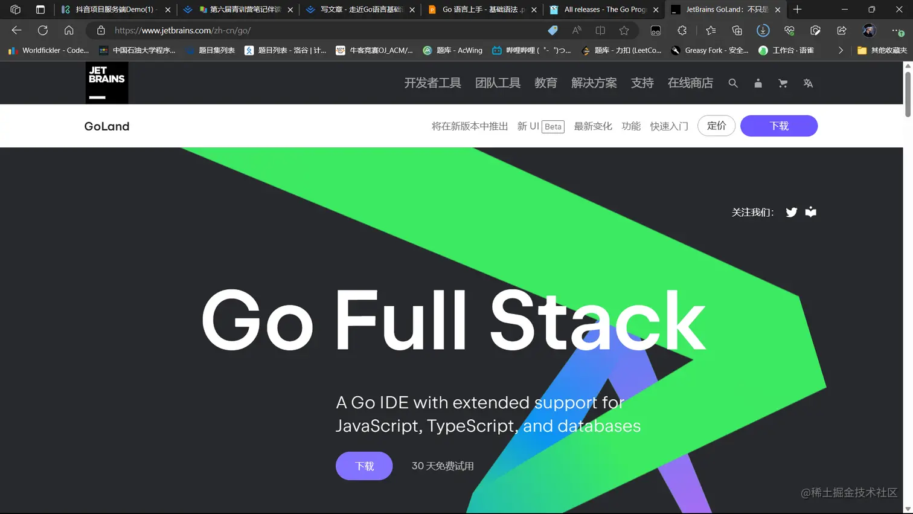
Task: Expand 教育 navigation menu
Action: coord(546,83)
